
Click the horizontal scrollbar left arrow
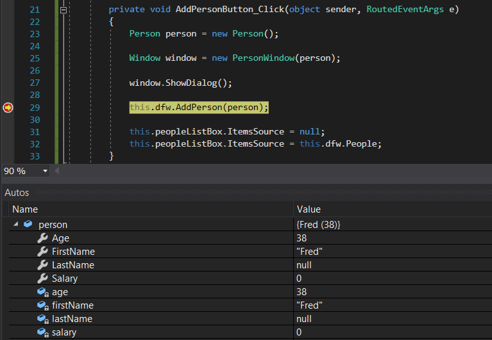[x=57, y=171]
